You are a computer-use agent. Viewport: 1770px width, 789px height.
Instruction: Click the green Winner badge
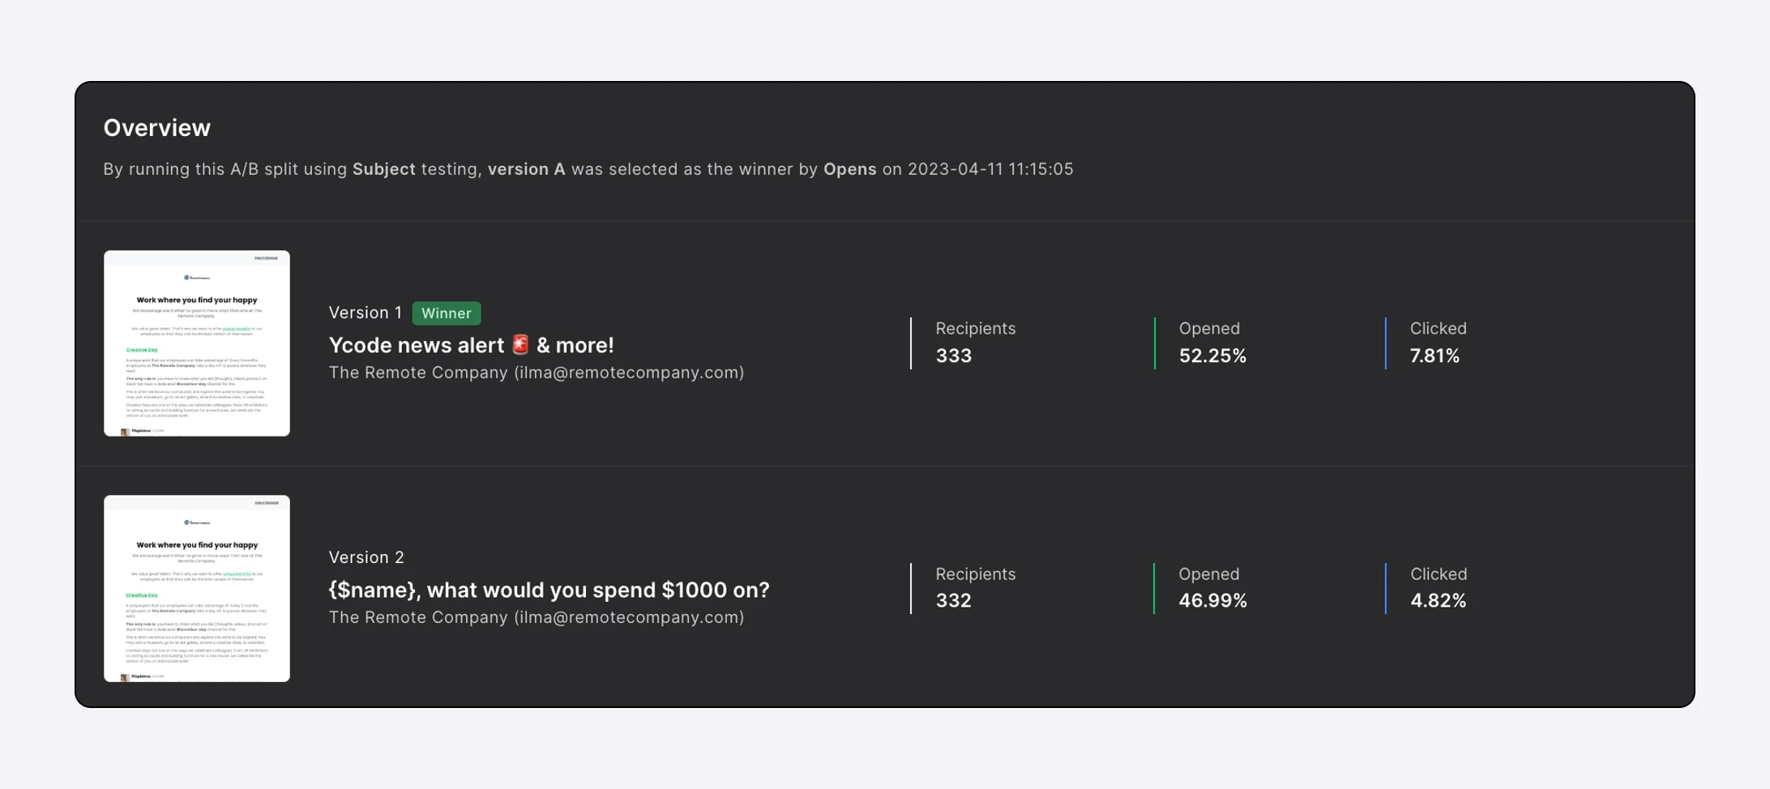click(x=446, y=313)
